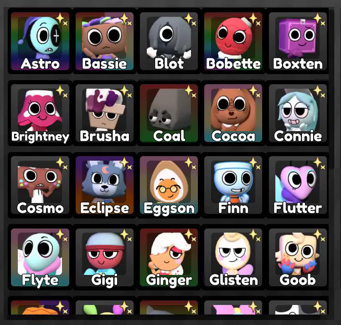Select the Flyte character card
This screenshot has height=325, width=341.
click(40, 257)
